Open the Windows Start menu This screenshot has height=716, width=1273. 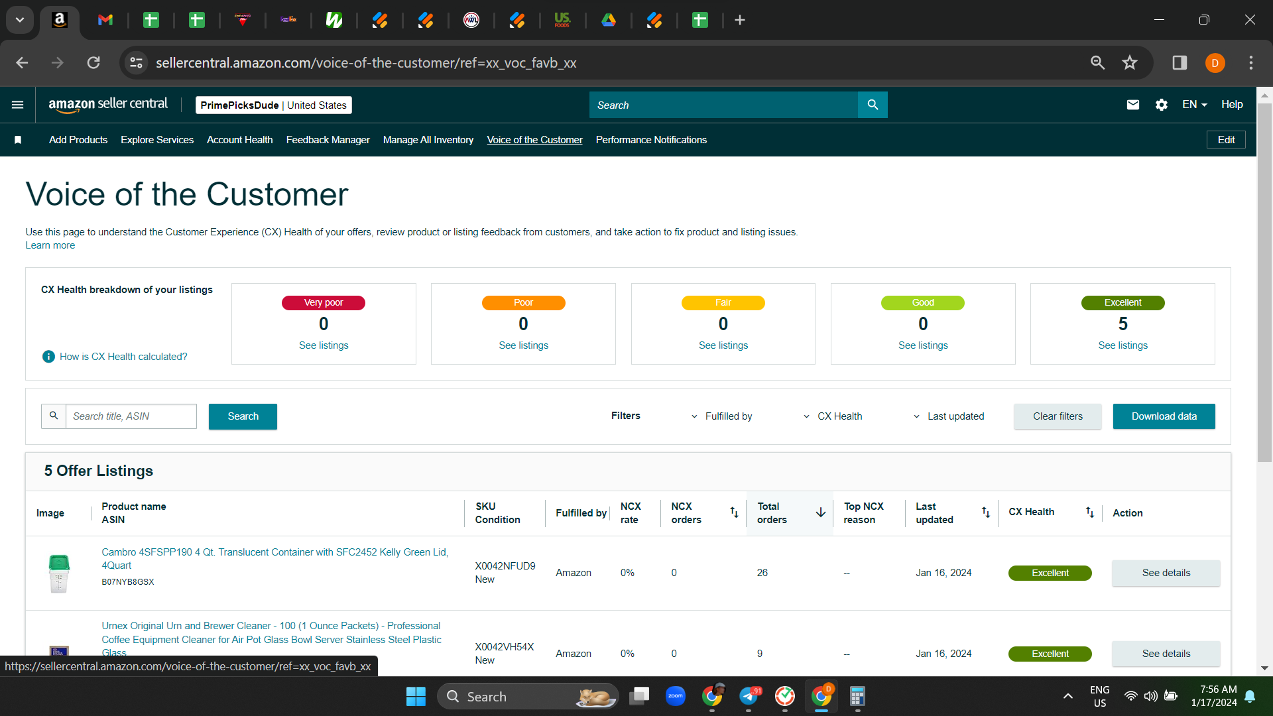416,697
